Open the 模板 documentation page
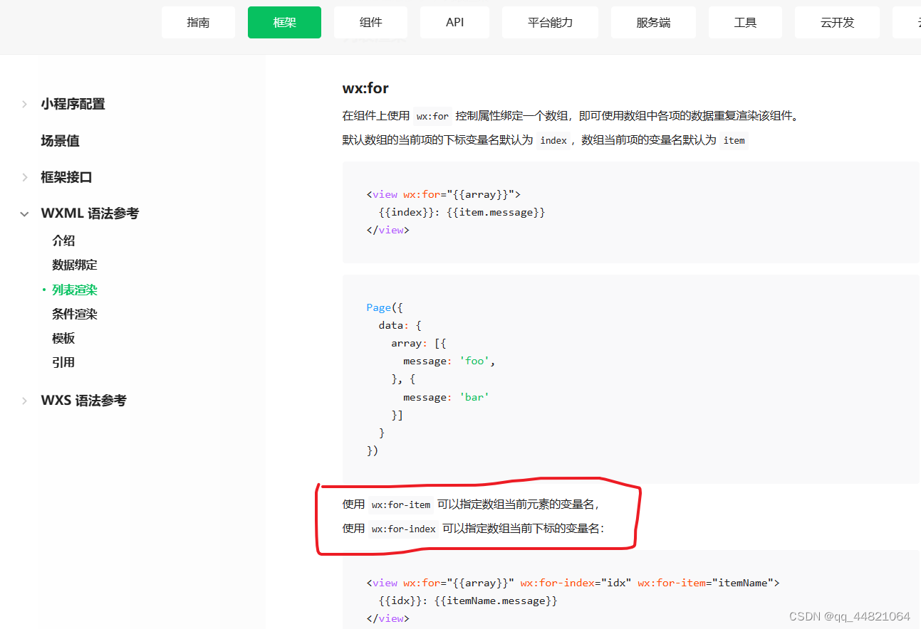Screen dimensions: 921x629 pos(63,338)
